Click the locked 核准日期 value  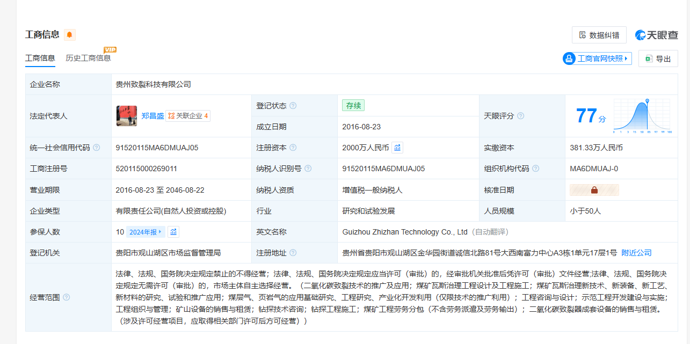click(594, 190)
